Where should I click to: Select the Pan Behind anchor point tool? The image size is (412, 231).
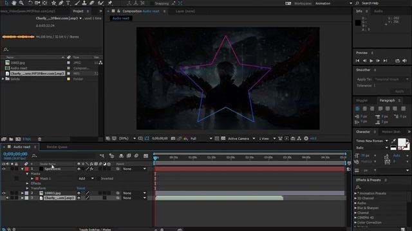coord(44,3)
